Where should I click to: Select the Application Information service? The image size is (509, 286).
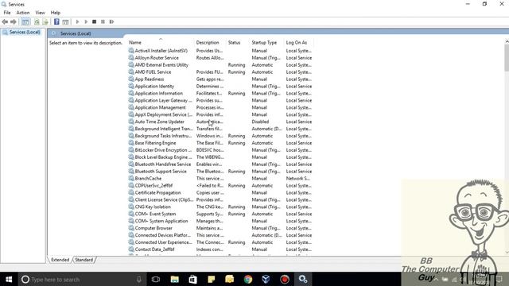[159, 94]
